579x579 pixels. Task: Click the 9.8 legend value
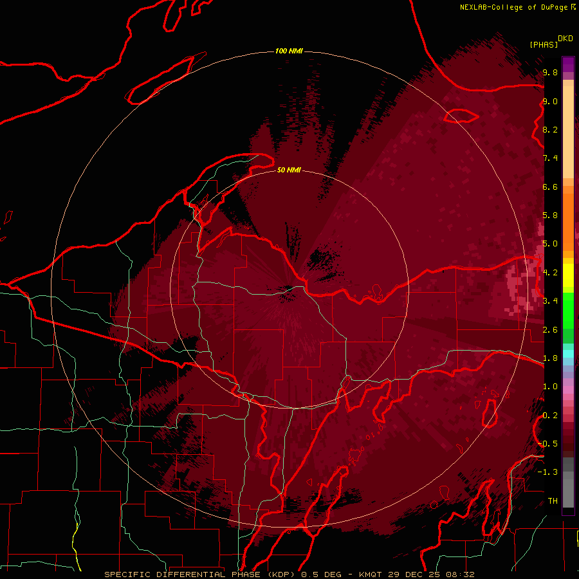pyautogui.click(x=550, y=72)
